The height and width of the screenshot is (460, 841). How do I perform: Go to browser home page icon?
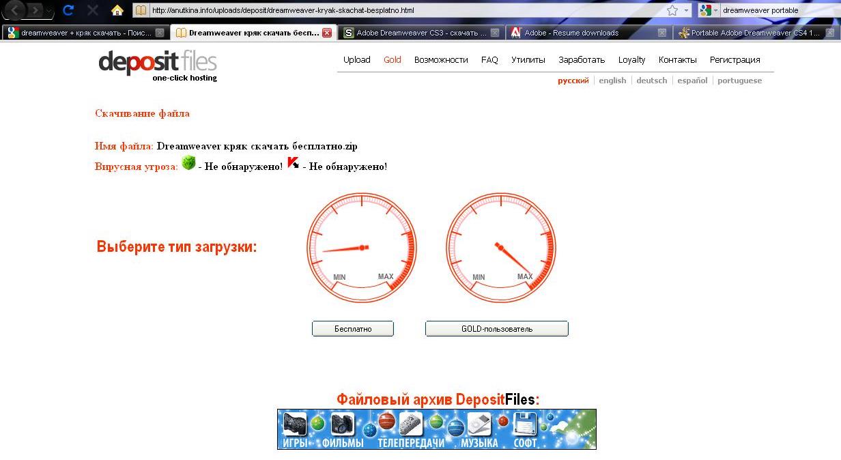(x=117, y=10)
